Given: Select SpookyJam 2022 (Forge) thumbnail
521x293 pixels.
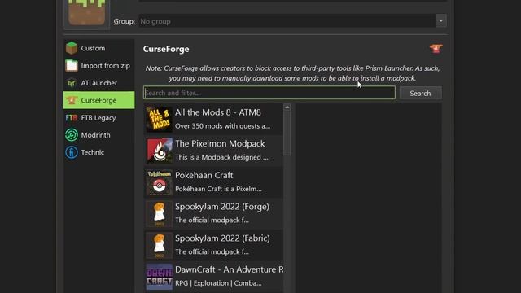Looking at the screenshot, I should click(x=160, y=213).
